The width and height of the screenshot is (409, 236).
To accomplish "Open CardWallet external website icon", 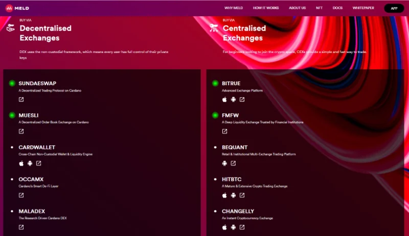I will click(x=39, y=164).
